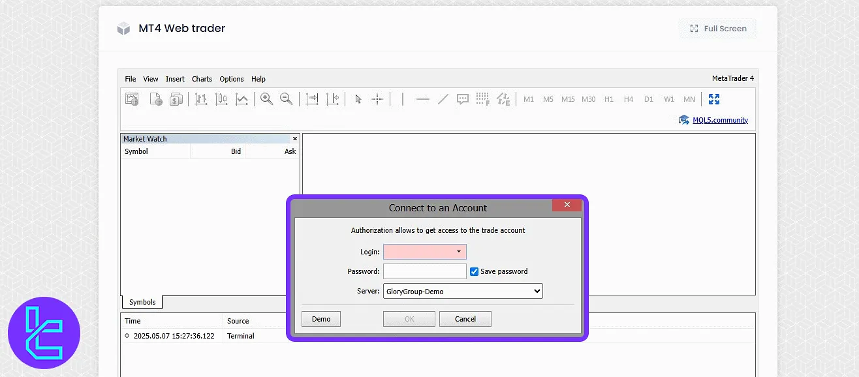The image size is (859, 377).
Task: Select the 2025.05.07 15:27:36.122 log entry
Action: click(174, 336)
